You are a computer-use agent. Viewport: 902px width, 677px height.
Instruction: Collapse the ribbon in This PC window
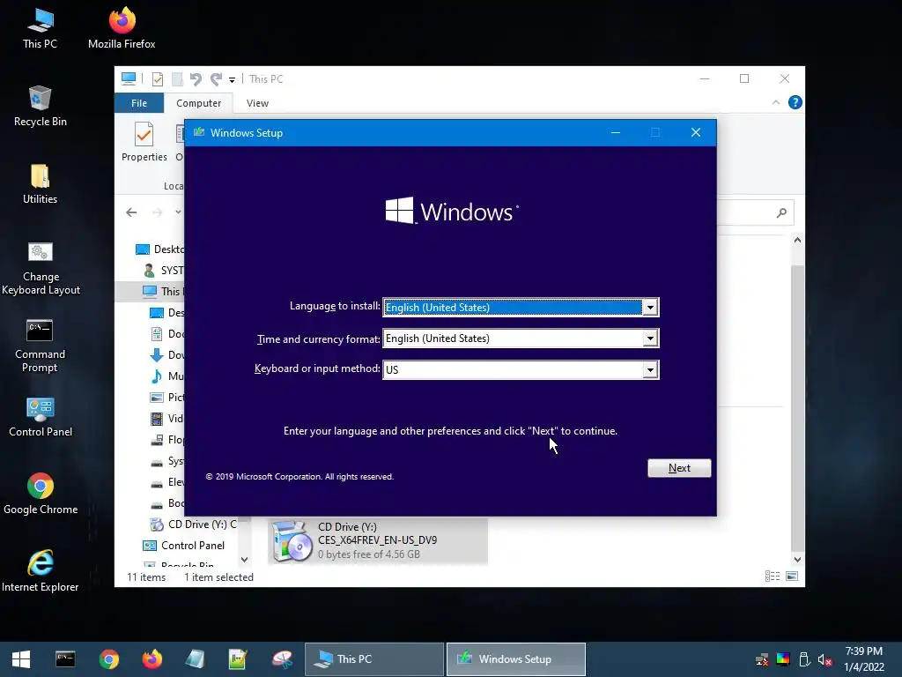click(775, 102)
